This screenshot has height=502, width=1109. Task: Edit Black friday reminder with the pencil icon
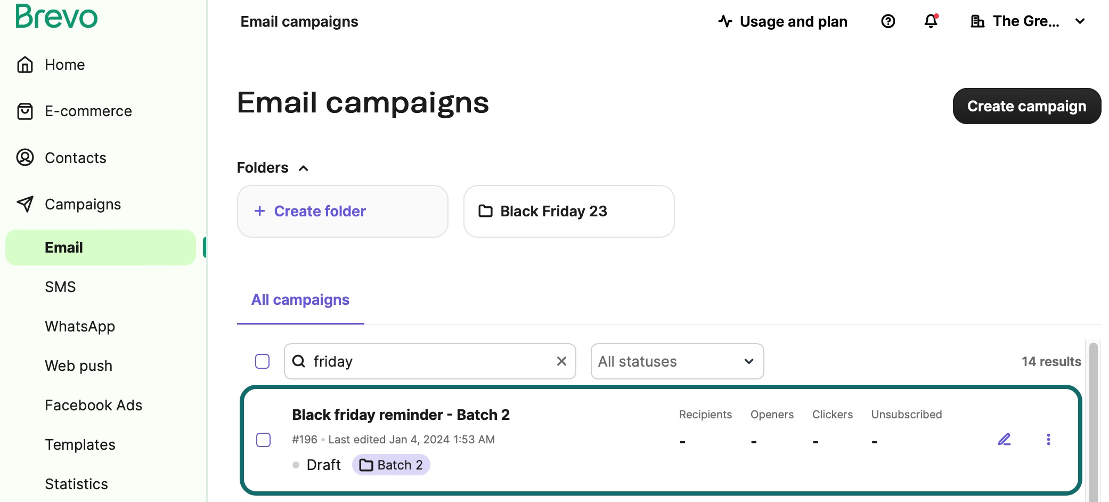click(x=1004, y=440)
